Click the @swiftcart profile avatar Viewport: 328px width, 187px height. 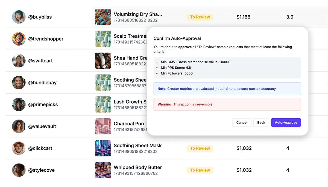[x=19, y=61]
